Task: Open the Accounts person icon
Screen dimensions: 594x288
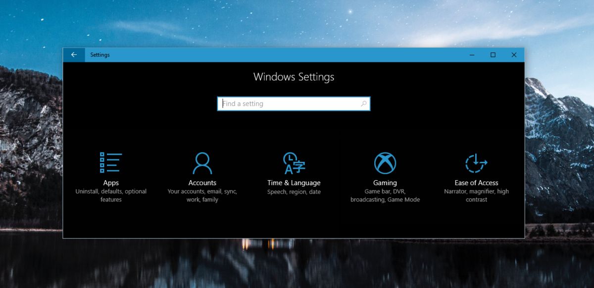Action: tap(202, 163)
